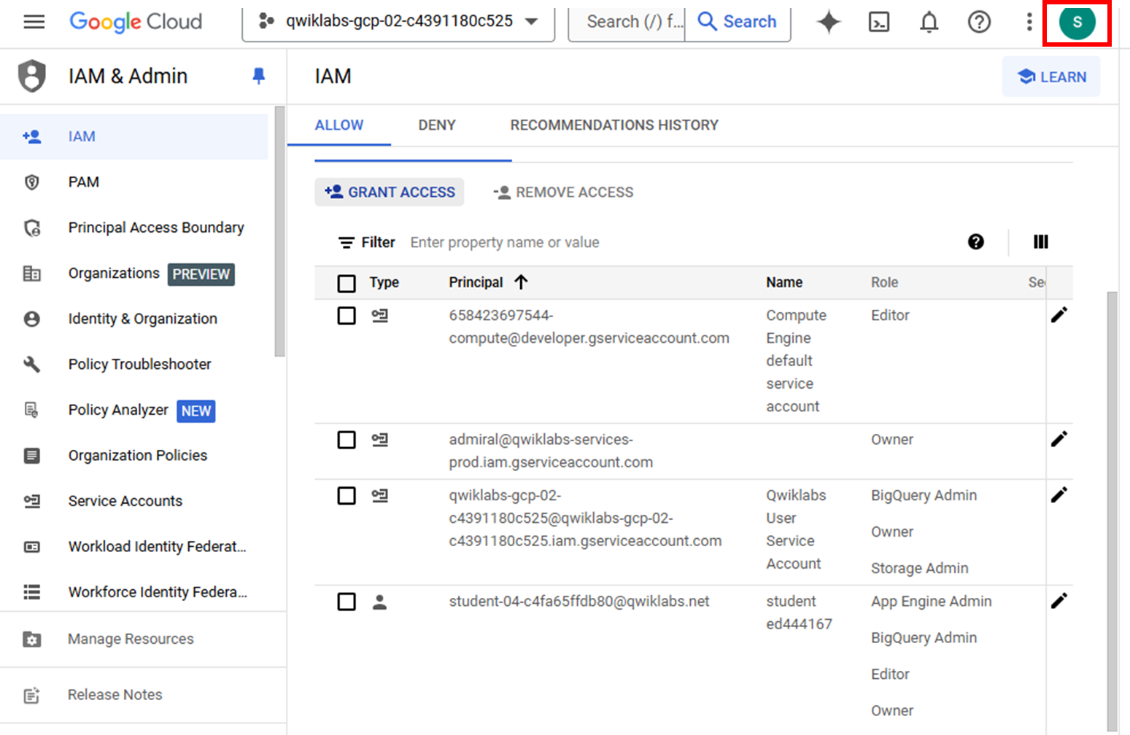This screenshot has height=735, width=1130.
Task: Open the help question-mark menu in top bar
Action: coord(979,22)
